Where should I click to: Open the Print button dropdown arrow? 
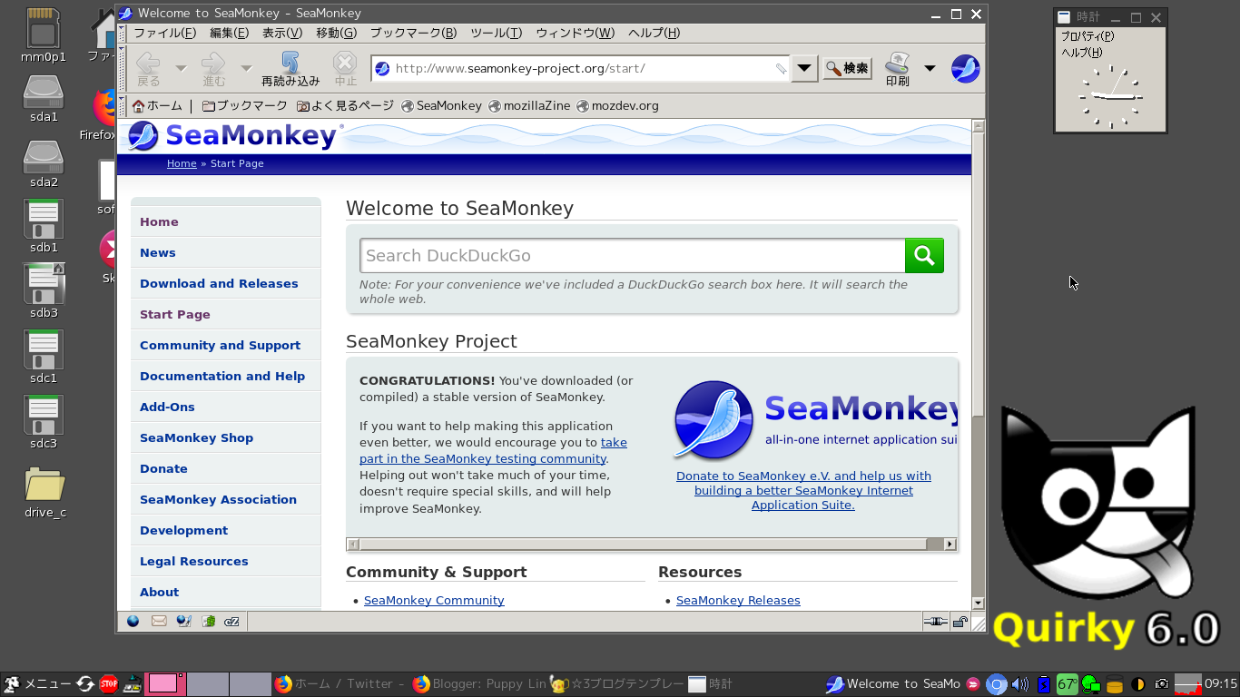pyautogui.click(x=930, y=68)
